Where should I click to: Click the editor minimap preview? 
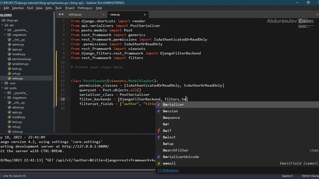pyautogui.click(x=306, y=23)
